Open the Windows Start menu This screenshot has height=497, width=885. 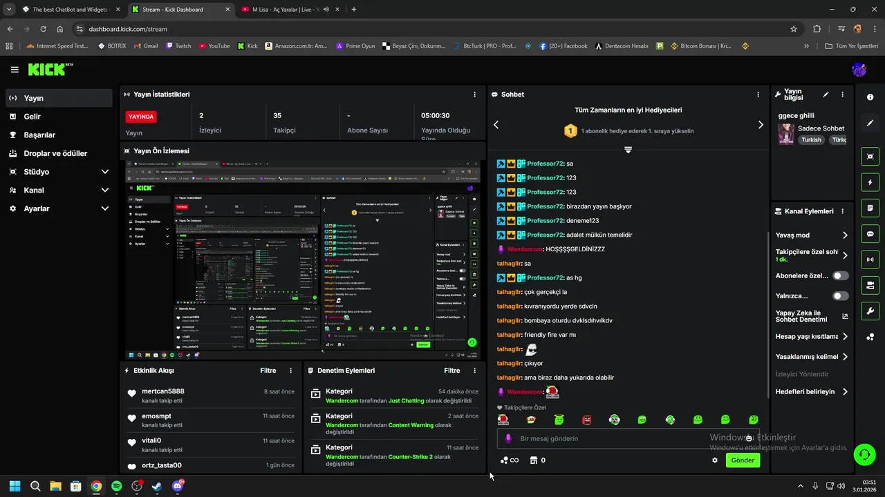point(15,486)
